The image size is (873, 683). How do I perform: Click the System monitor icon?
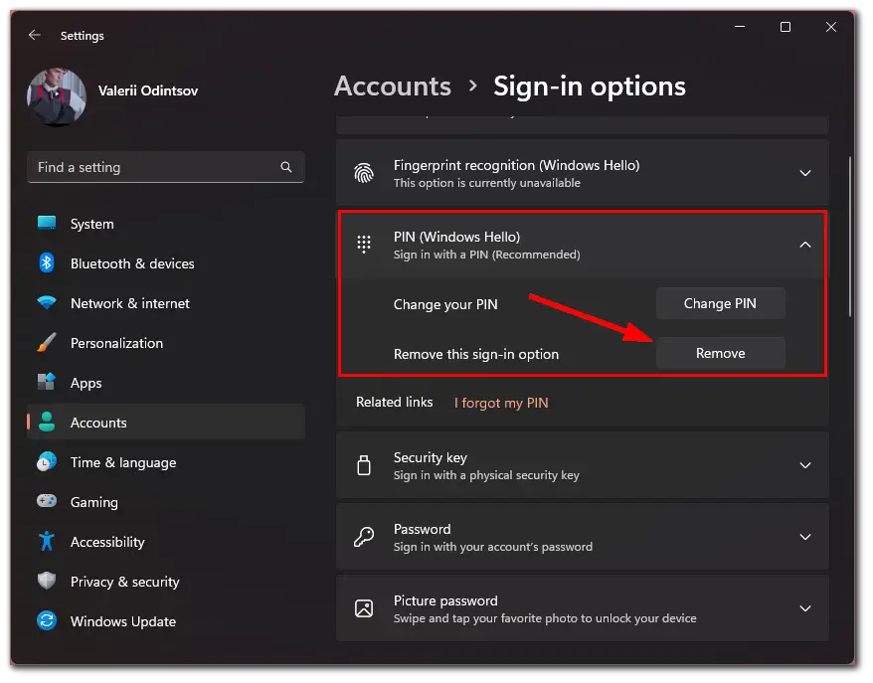point(47,224)
